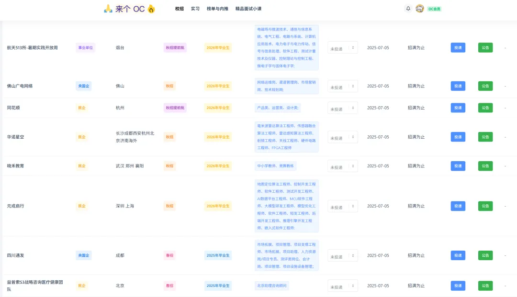Select company name 同花顺
The width and height of the screenshot is (517, 297).
(13, 108)
